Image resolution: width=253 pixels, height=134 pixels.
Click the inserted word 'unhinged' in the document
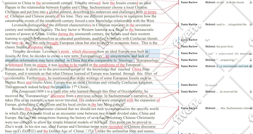(16, 65)
